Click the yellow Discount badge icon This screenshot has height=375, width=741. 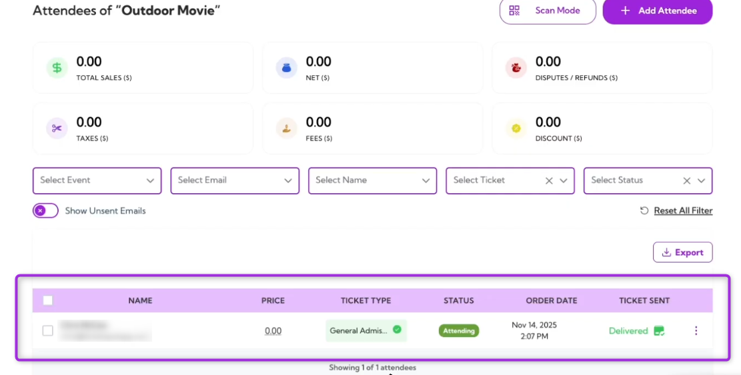coord(516,129)
